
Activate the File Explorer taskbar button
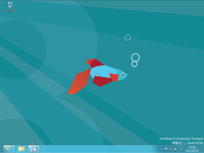point(21,149)
